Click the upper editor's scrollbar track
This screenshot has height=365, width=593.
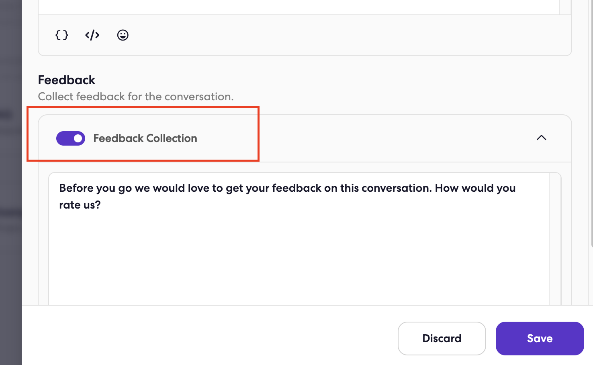tap(565, 7)
